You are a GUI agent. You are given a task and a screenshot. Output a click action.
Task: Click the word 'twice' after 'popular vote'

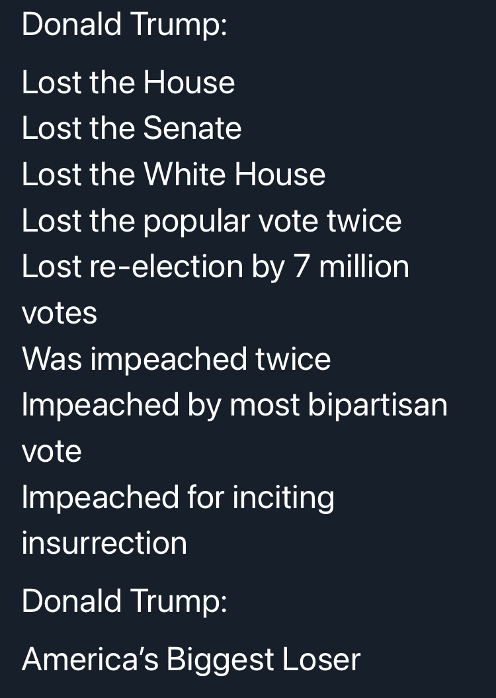click(x=364, y=220)
